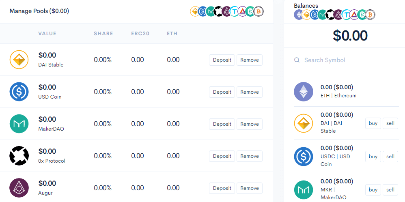Click Bitcoin icon in Manage Pools header

[259, 11]
